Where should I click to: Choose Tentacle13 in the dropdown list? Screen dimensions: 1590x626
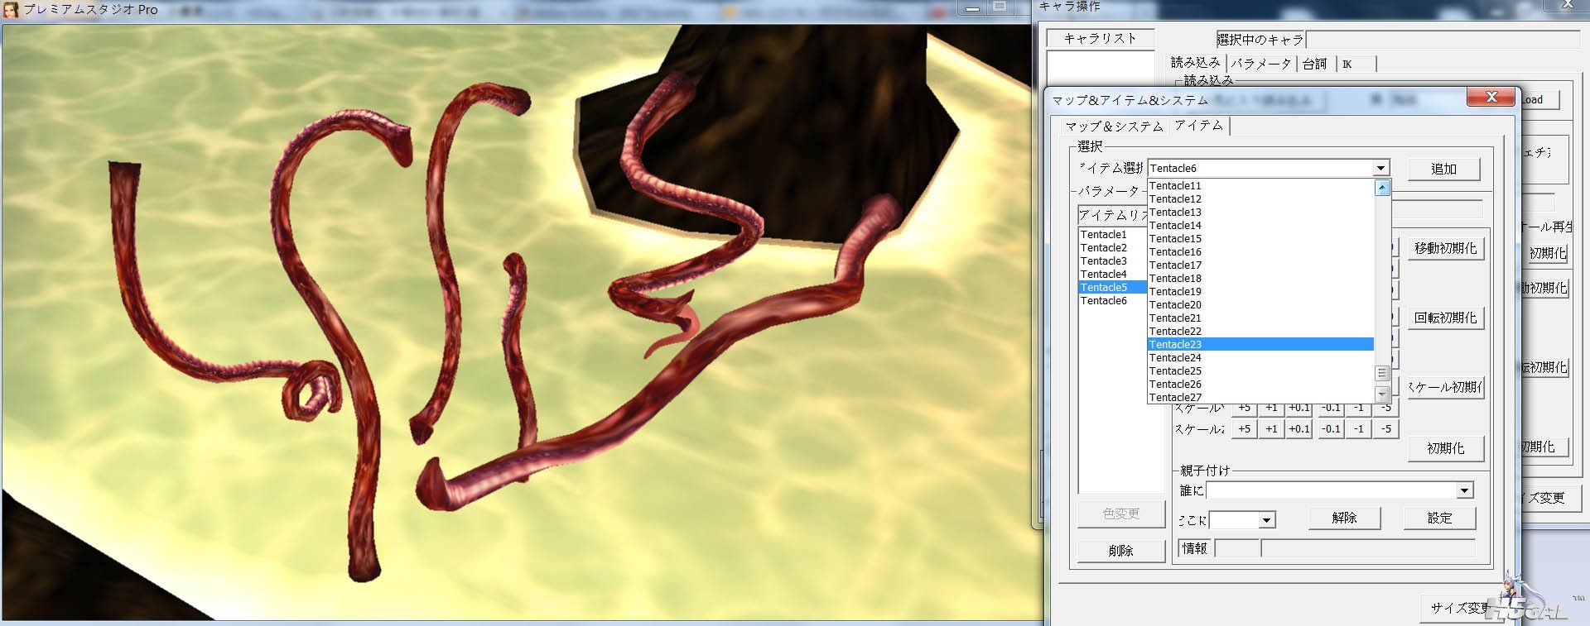click(1260, 213)
